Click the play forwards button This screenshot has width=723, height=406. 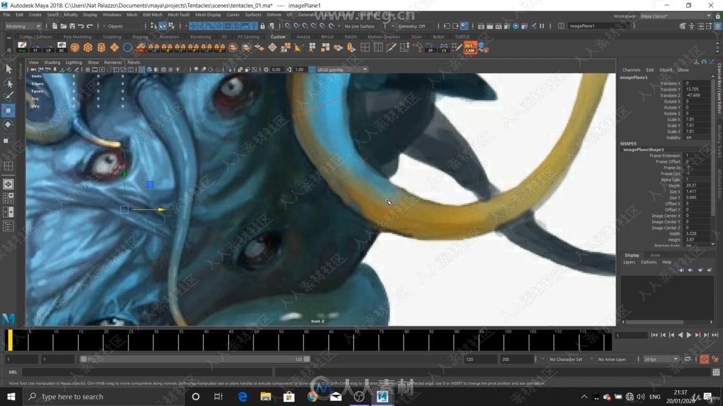(x=689, y=335)
